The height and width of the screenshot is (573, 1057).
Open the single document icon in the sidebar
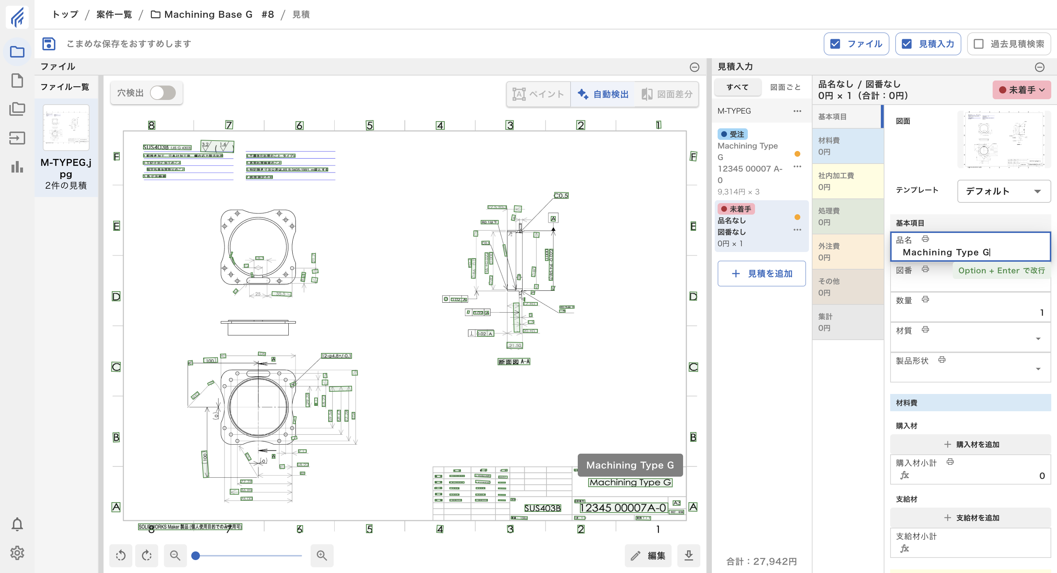(17, 81)
